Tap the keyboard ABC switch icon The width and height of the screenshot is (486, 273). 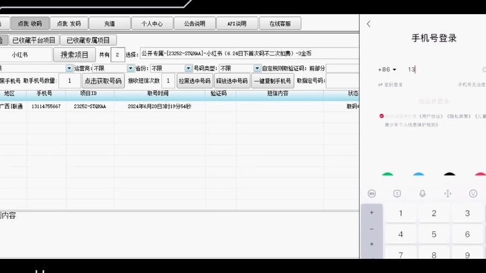[372, 194]
